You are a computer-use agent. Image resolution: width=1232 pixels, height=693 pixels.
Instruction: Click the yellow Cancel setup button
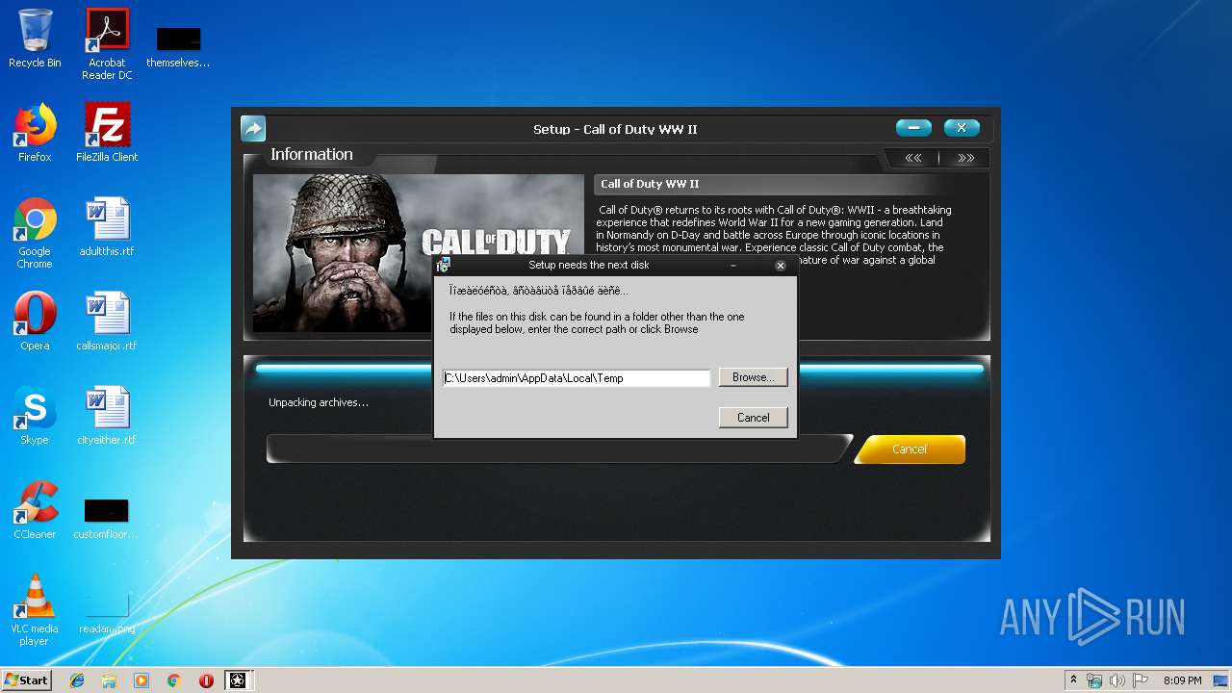click(910, 449)
